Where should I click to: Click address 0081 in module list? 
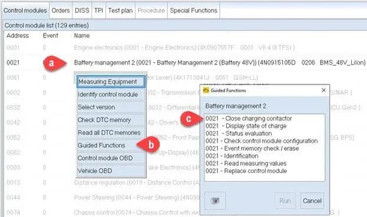point(13,77)
